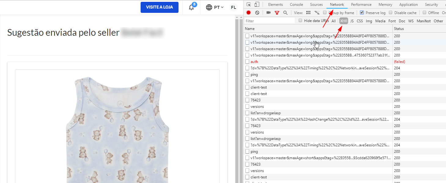Open the notifications bell
Image resolution: width=446 pixels, height=183 pixels.
[191, 7]
